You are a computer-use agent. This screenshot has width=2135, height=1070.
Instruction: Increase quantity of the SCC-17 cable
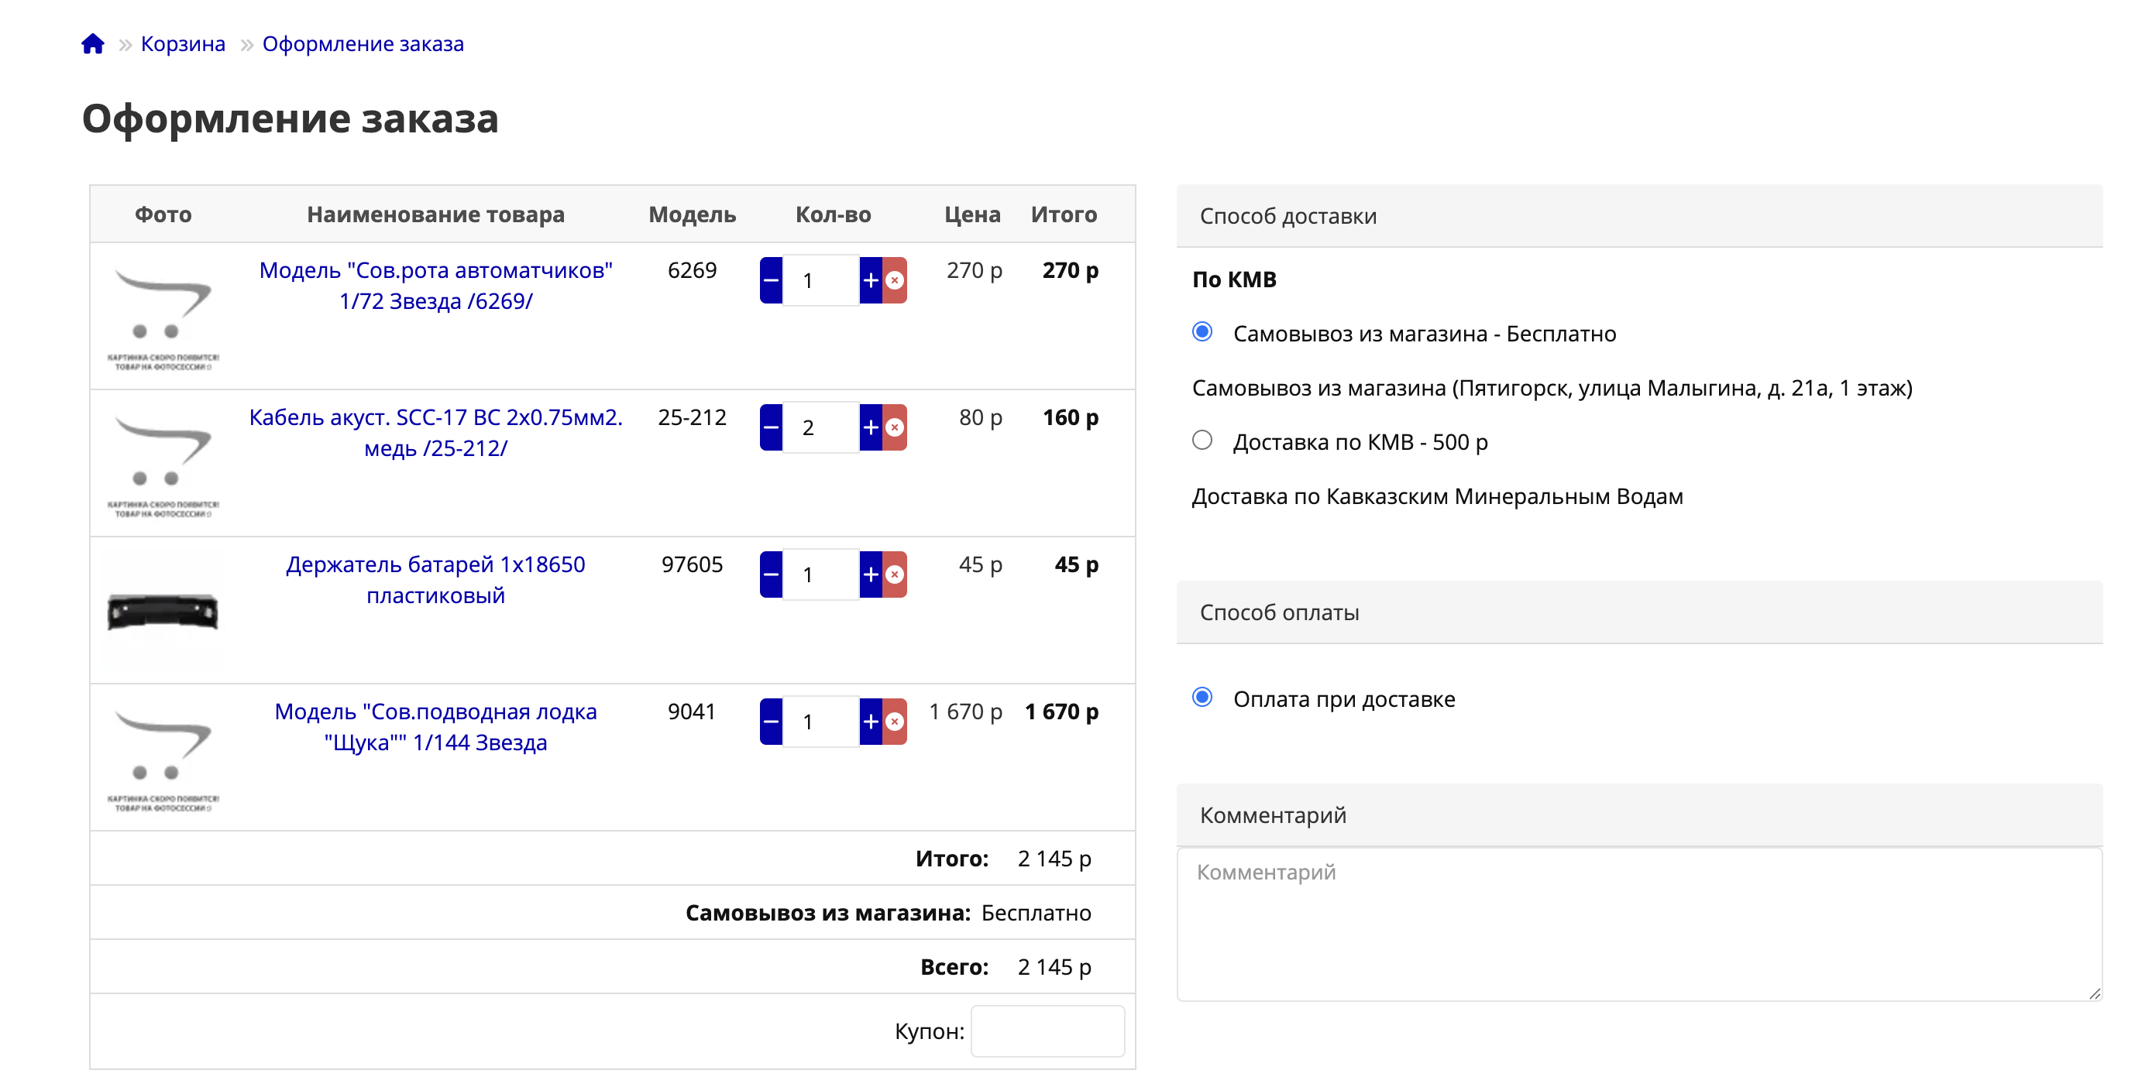tap(870, 427)
